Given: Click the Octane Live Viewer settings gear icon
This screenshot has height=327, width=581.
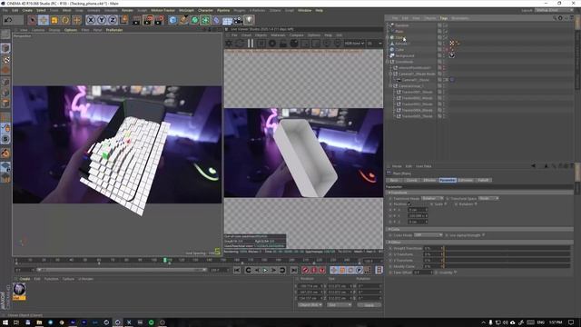Looking at the screenshot, I should click(229, 44).
